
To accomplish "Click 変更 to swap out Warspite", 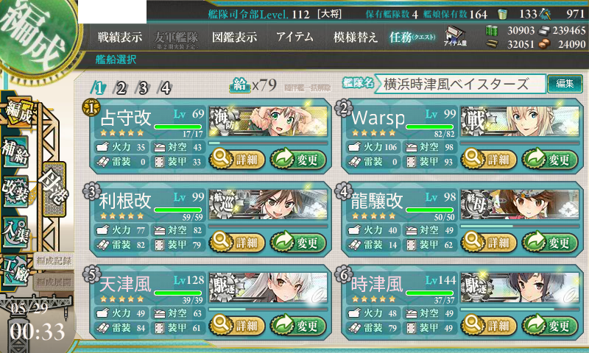I will click(x=550, y=159).
